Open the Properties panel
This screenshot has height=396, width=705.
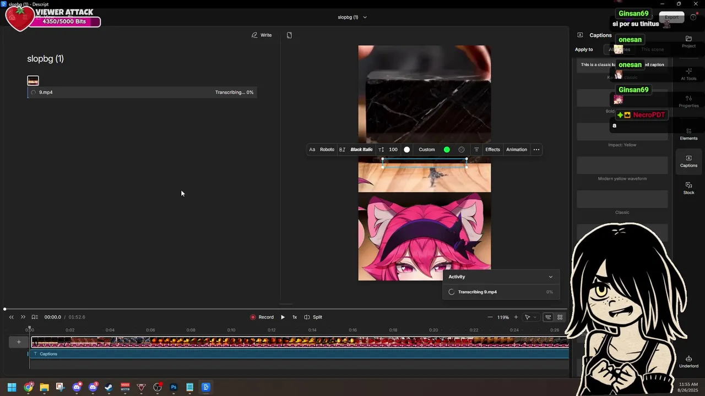click(688, 101)
